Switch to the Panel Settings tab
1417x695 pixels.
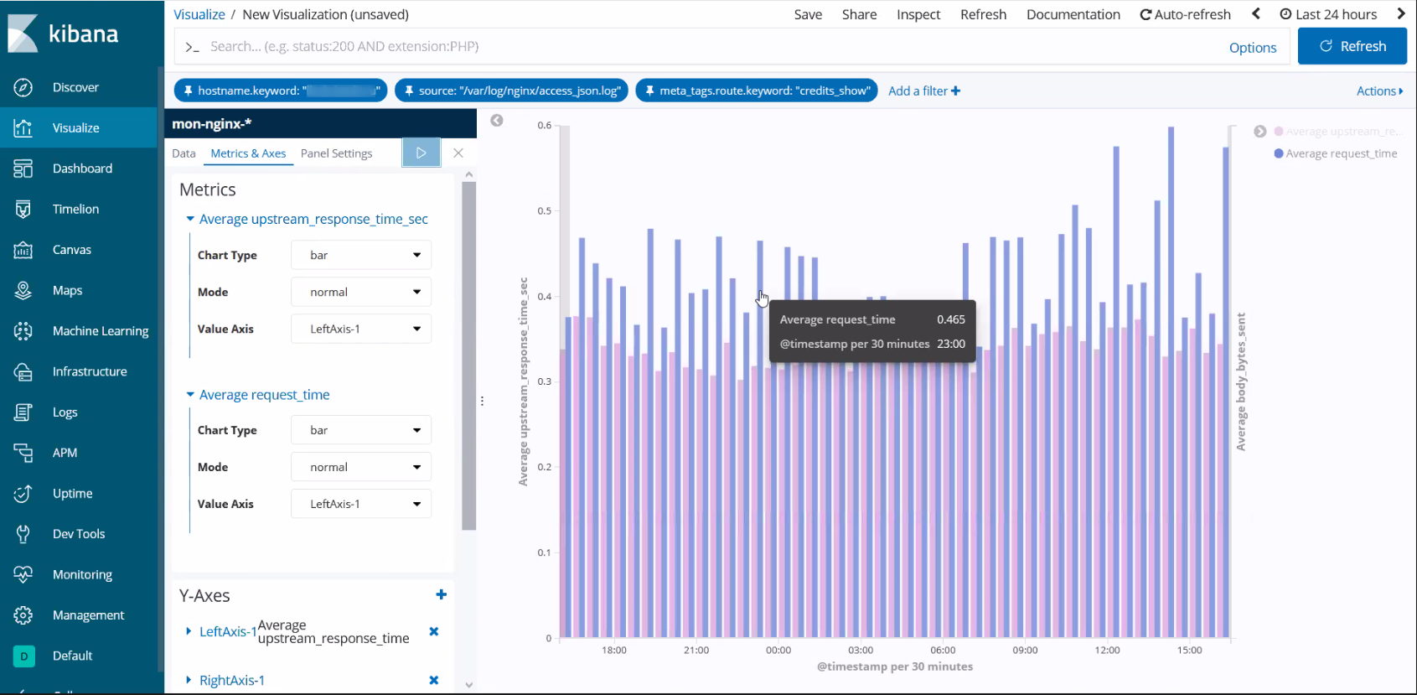336,153
